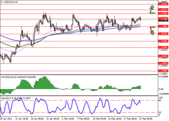This screenshot has height=121, width=169.
Task: Click the 80 level on Stochastic scale
Action: click(160, 100)
